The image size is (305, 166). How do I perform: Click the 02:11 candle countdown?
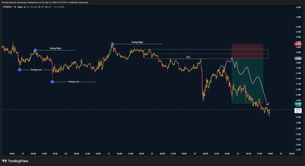[x=298, y=112]
